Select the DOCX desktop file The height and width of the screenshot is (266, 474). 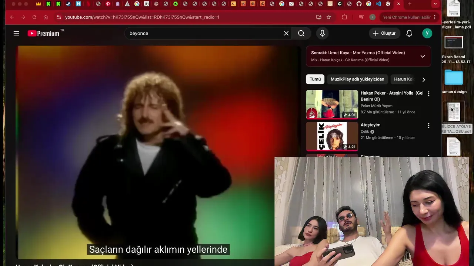454,147
